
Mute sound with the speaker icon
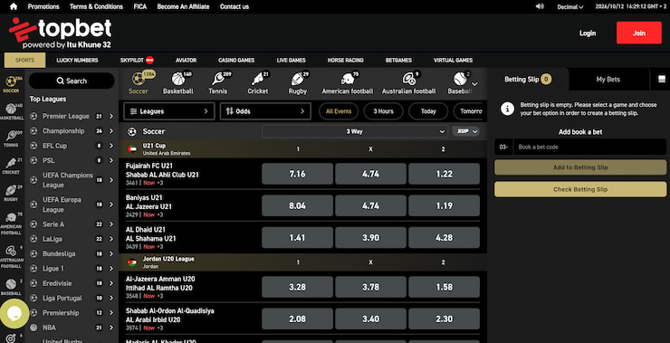[540, 6]
